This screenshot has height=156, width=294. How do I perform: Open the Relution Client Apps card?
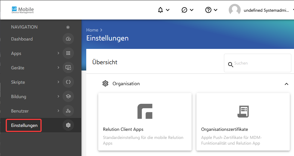145,121
